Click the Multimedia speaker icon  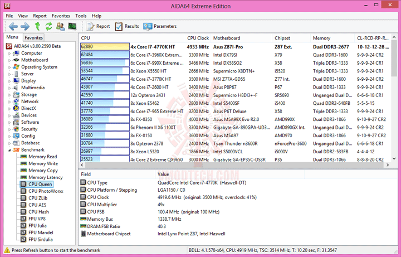[x=16, y=88]
